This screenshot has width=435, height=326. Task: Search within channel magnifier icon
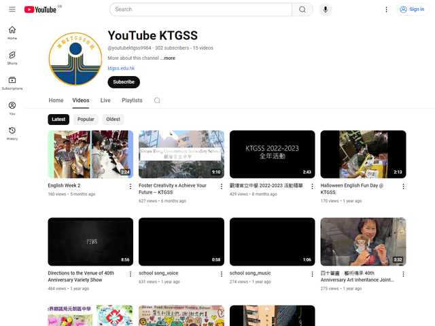pos(157,101)
